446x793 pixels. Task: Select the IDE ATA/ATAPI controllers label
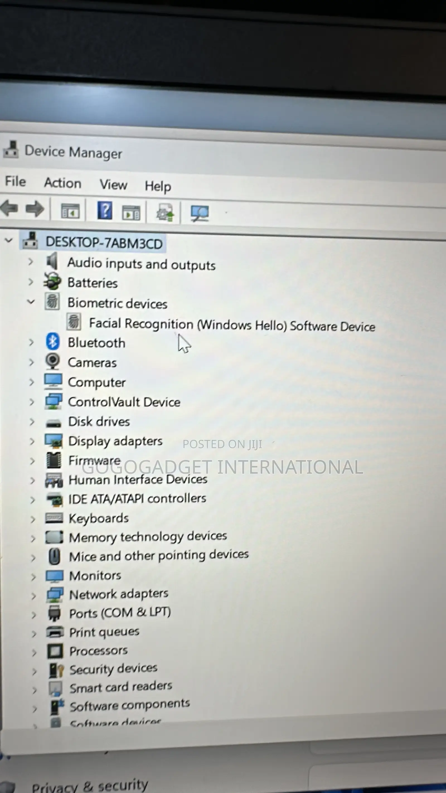tap(137, 499)
